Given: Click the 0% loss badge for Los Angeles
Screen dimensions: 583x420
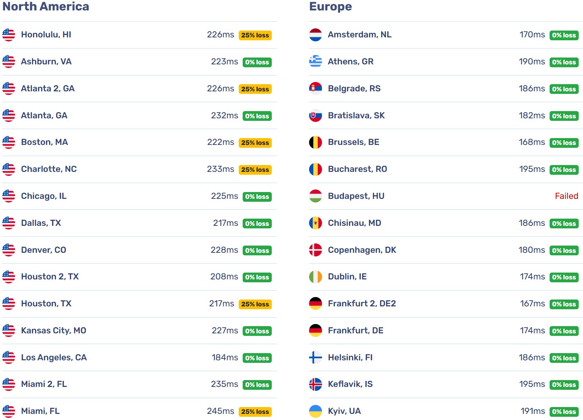Looking at the screenshot, I should 257,358.
